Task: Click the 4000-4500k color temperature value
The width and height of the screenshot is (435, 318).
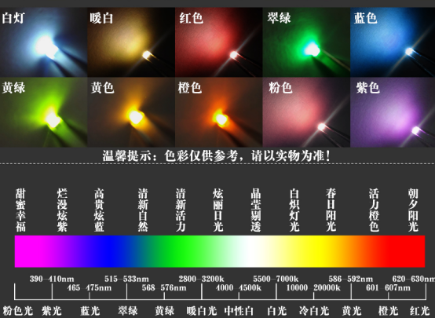Action: (239, 287)
